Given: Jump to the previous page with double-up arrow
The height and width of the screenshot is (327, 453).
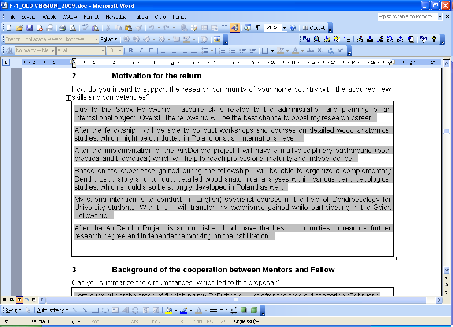Looking at the screenshot, I should [x=446, y=278].
